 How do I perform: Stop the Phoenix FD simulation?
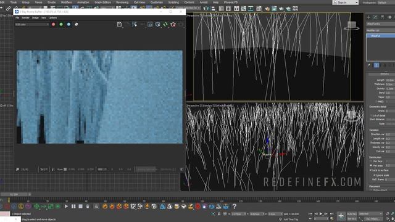[81, 207]
